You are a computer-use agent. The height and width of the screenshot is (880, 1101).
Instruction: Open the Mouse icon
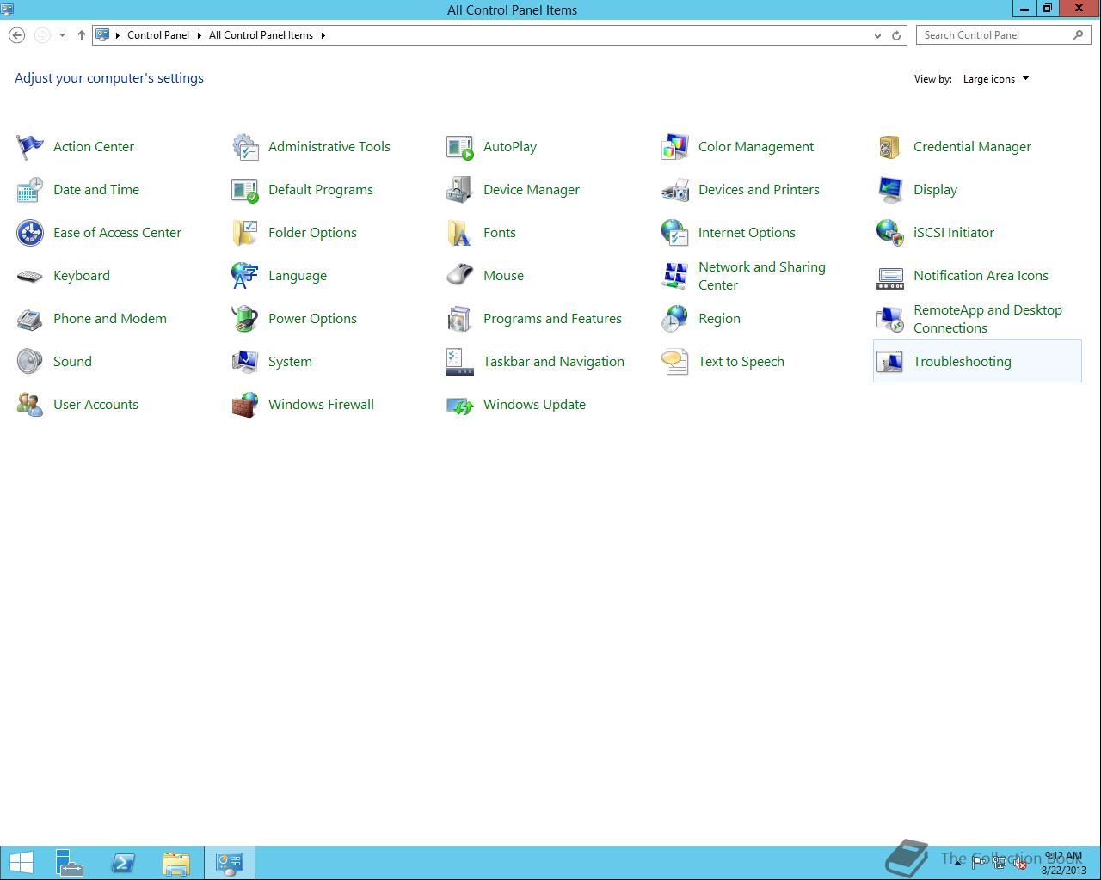point(460,276)
